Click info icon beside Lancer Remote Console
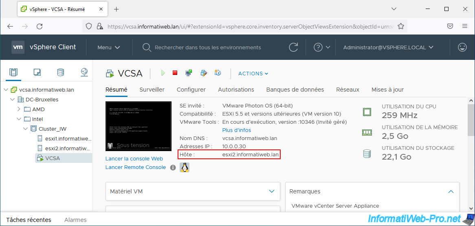Screen dimensions: 475x226 173,167
